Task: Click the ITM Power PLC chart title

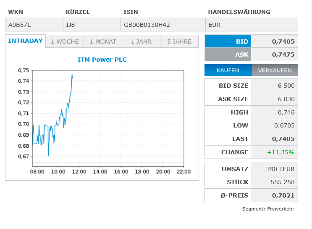Action: coord(102,60)
